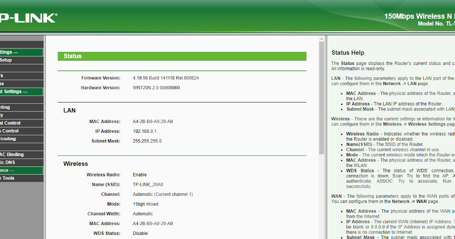This screenshot has width=455, height=239.
Task: Select the Channel Width value Automatic
Action: point(143,214)
